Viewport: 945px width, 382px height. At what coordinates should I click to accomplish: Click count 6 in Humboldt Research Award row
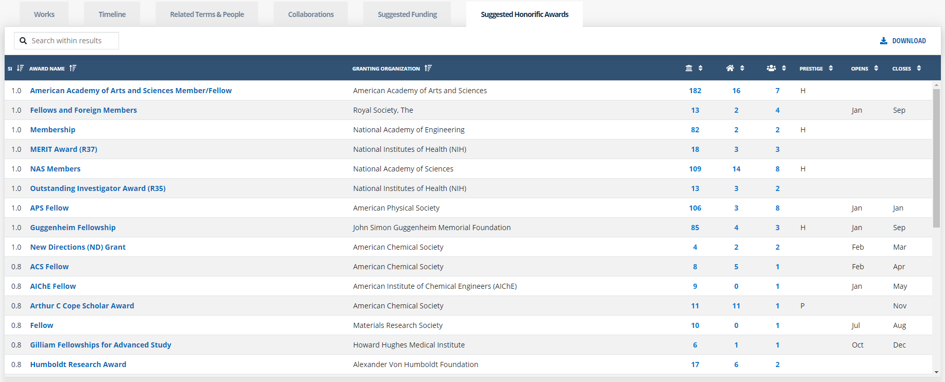(x=736, y=364)
